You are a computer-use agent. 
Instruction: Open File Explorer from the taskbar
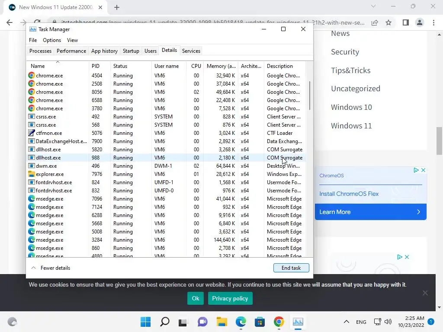pos(222,322)
